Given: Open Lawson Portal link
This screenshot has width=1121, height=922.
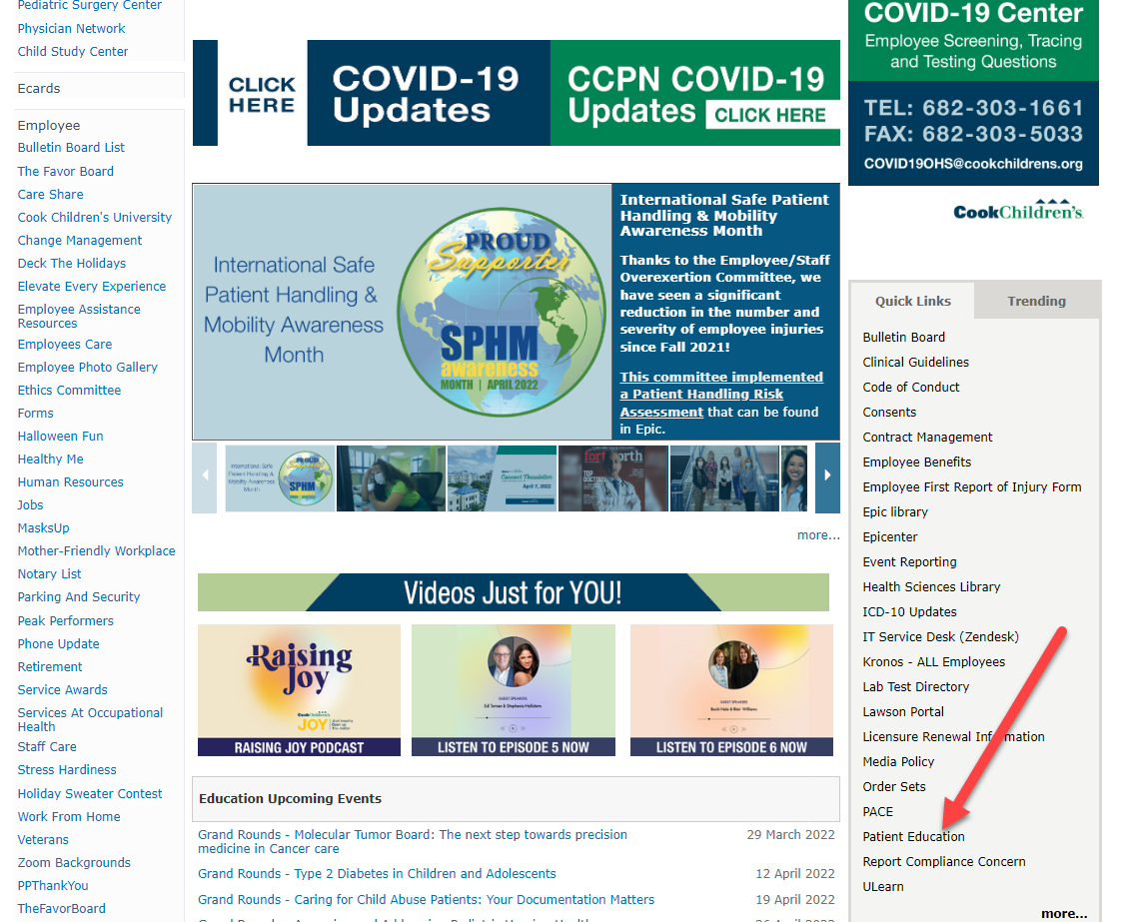Looking at the screenshot, I should click(x=903, y=711).
